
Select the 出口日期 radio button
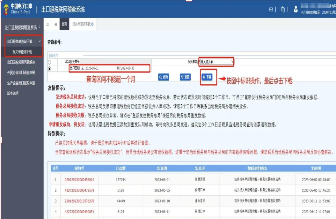point(49,69)
